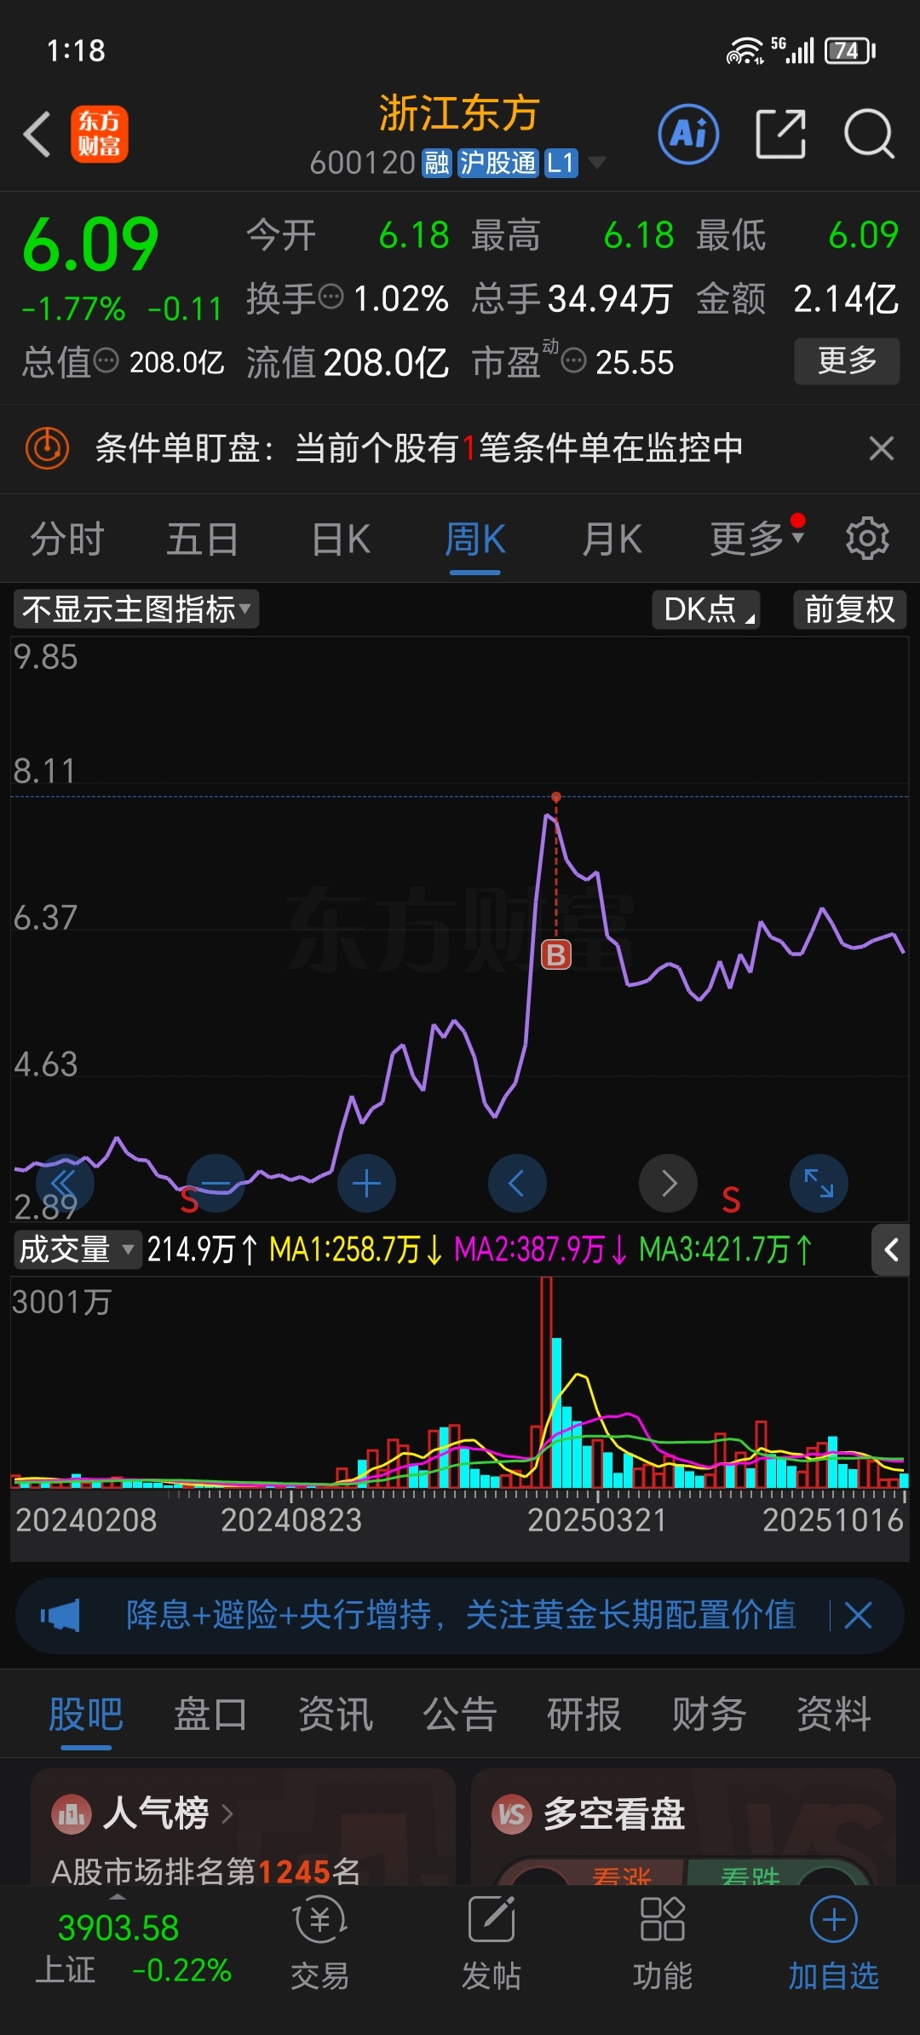Tap the megaphone announcement icon
Image resolution: width=920 pixels, height=2035 pixels.
[x=60, y=1615]
